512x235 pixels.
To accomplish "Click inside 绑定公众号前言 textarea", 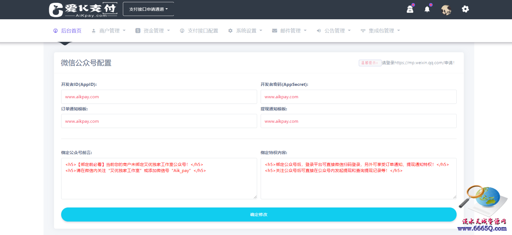I will coord(159,179).
